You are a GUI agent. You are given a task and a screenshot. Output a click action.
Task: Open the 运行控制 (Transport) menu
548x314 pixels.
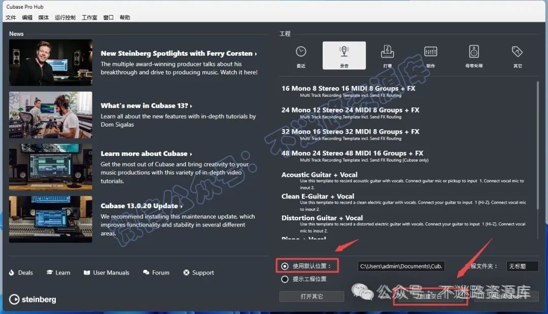(65, 17)
